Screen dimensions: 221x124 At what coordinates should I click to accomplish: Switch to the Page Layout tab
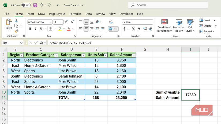pos(57,14)
